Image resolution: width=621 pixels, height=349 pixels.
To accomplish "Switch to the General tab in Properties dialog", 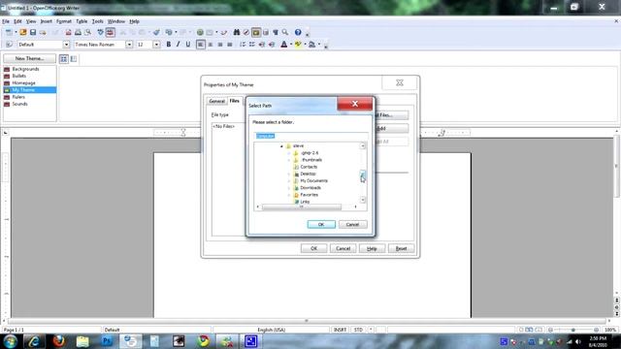I will click(216, 101).
